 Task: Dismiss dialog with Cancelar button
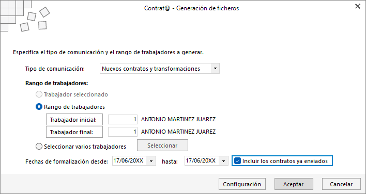coord(341,184)
